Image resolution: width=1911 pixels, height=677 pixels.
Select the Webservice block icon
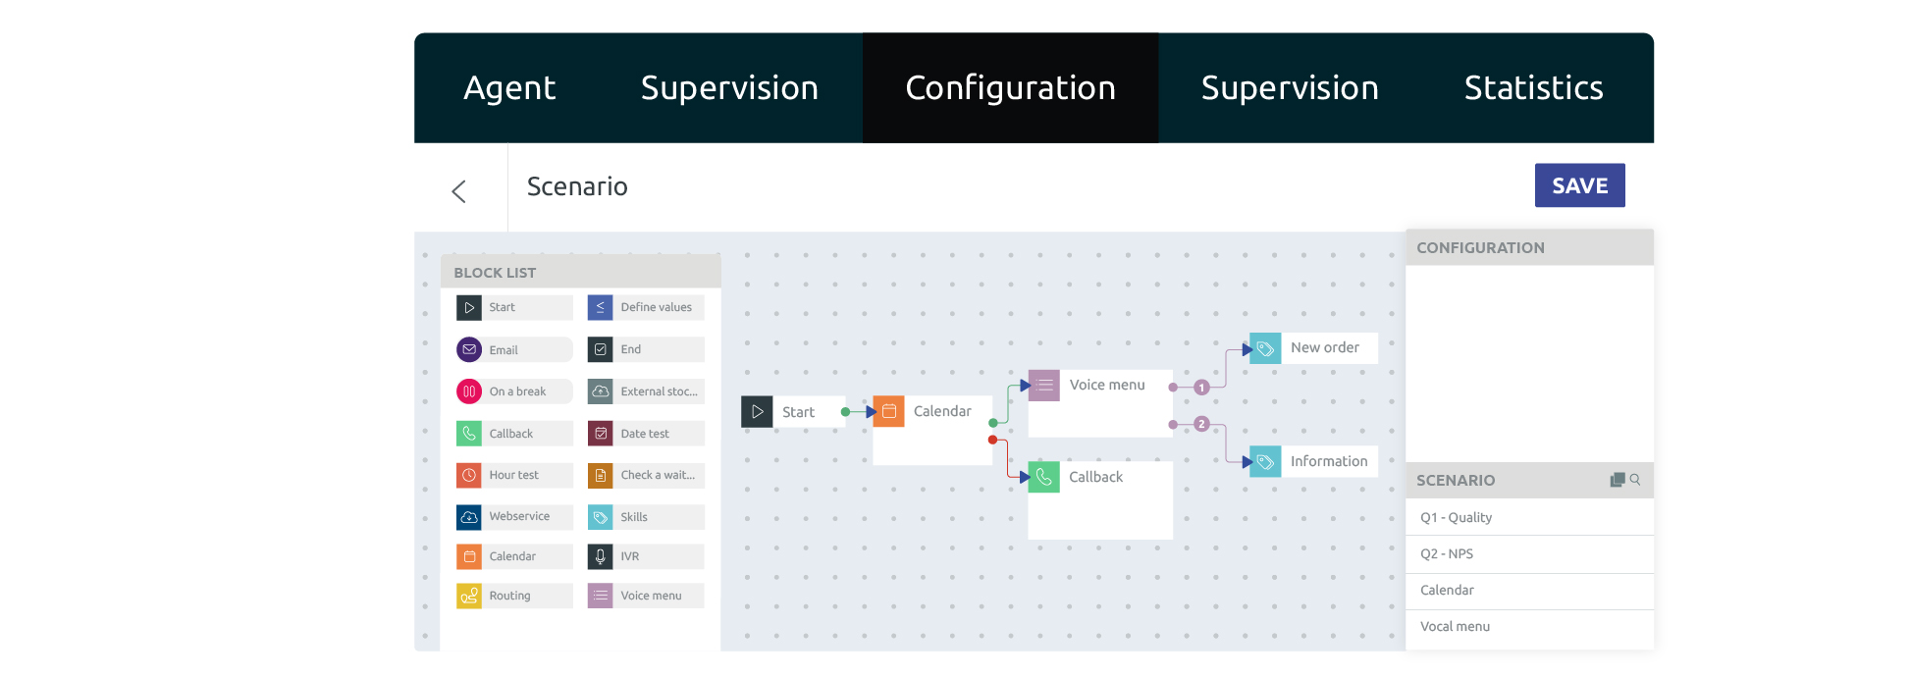[469, 516]
